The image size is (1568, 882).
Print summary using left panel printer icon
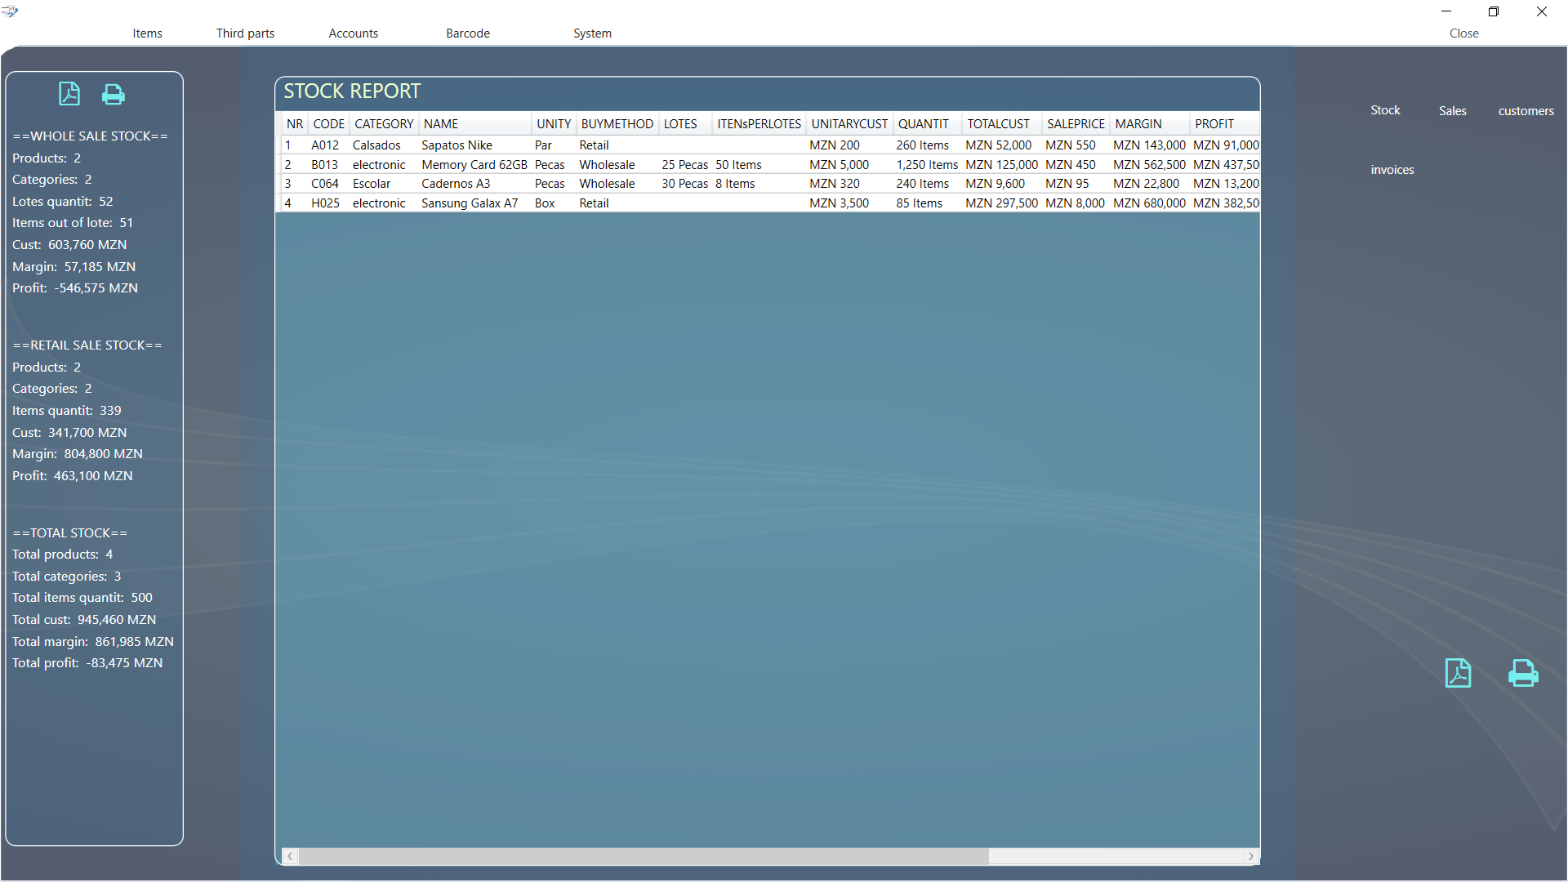coord(113,95)
